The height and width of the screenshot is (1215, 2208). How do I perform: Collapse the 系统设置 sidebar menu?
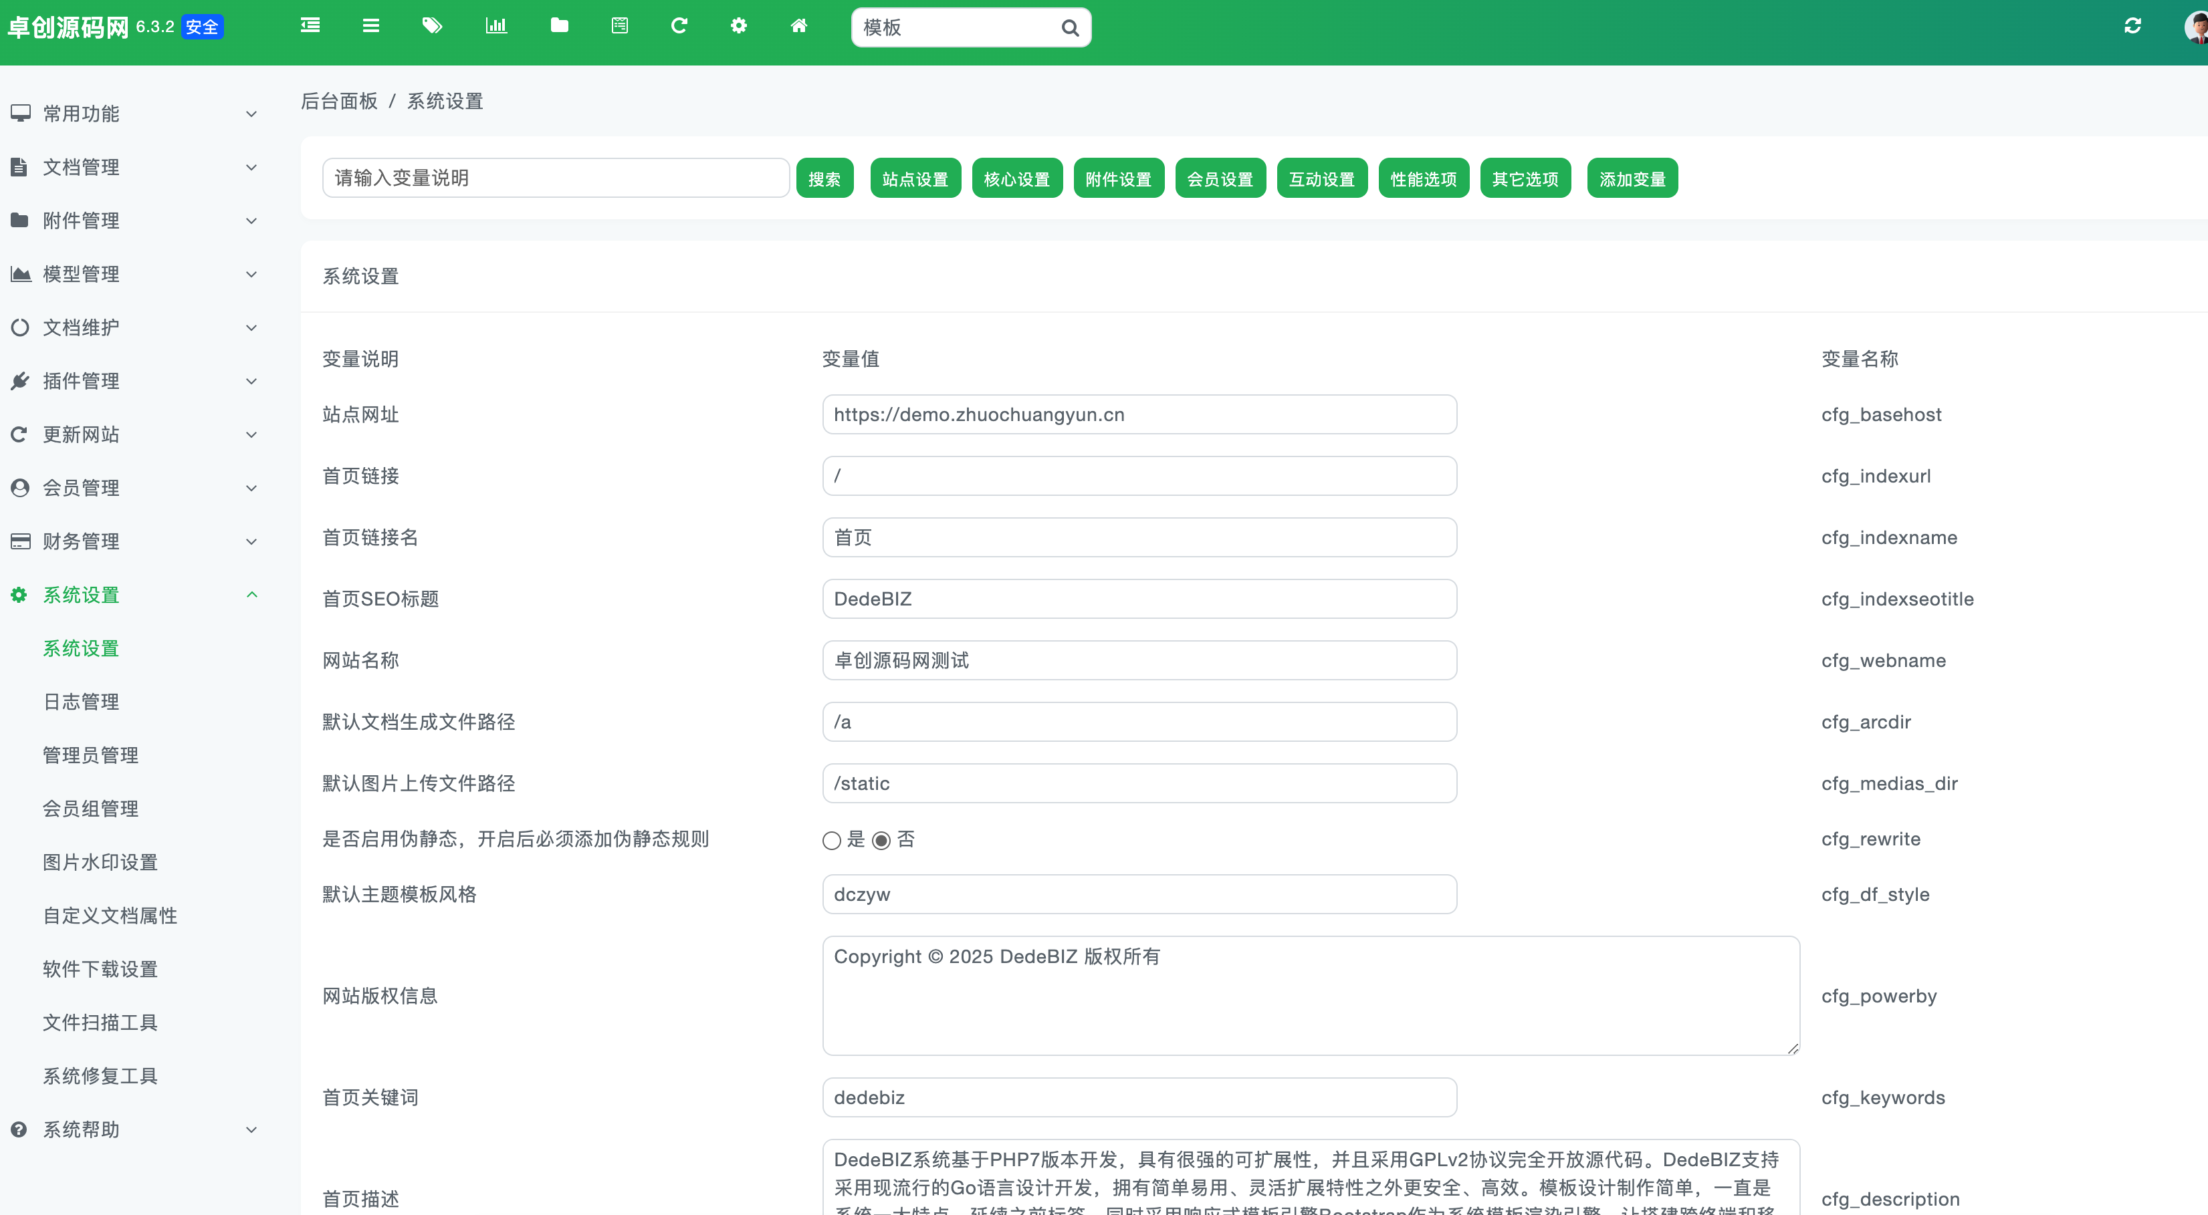pos(134,595)
